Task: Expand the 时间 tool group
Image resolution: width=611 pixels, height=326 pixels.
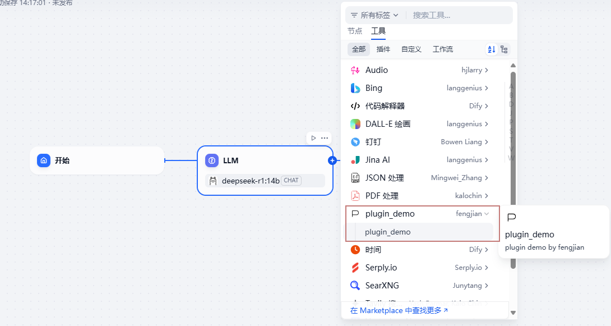Action: (487, 250)
